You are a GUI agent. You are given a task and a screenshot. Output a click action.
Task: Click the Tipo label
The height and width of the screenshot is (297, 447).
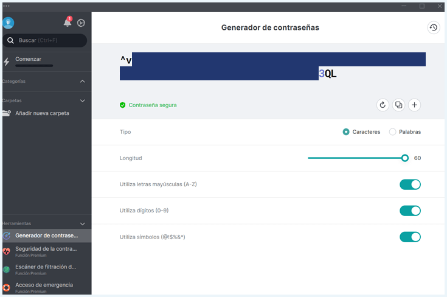125,132
